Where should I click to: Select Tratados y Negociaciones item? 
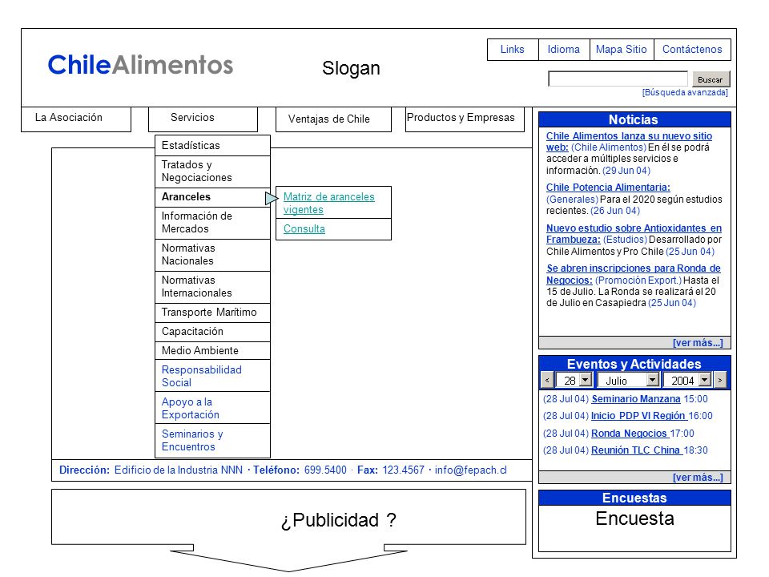click(212, 171)
